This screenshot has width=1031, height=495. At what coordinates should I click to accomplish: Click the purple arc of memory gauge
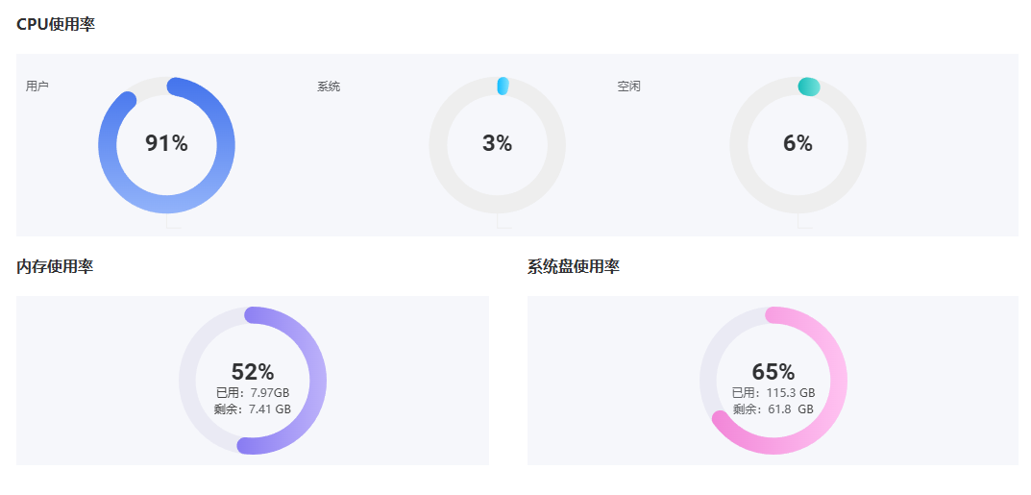(x=317, y=381)
